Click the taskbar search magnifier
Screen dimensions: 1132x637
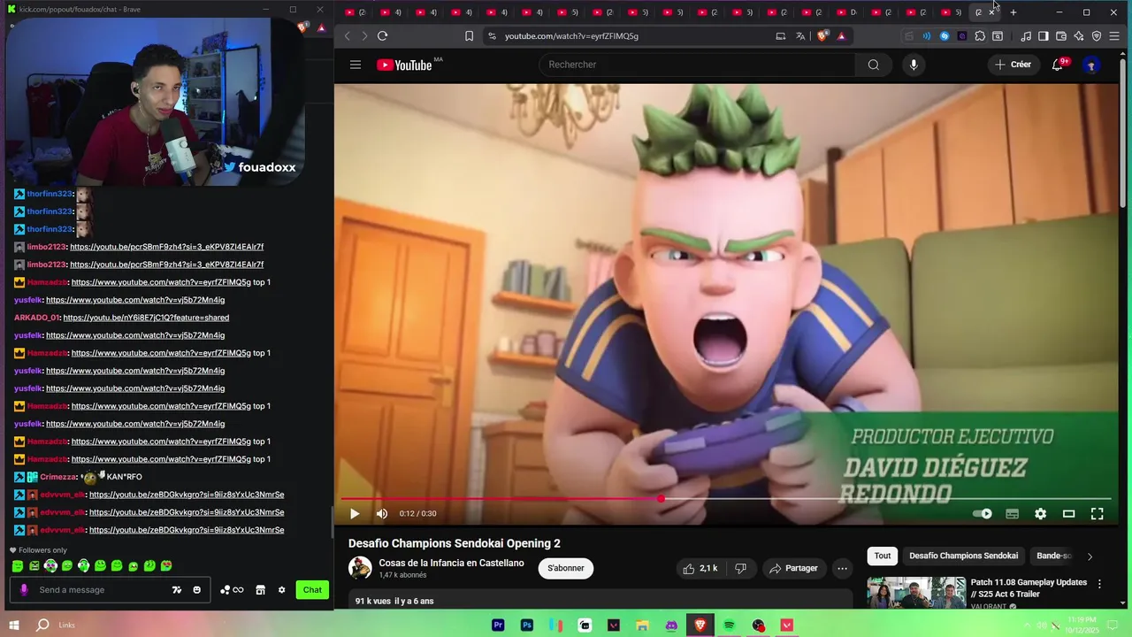42,625
